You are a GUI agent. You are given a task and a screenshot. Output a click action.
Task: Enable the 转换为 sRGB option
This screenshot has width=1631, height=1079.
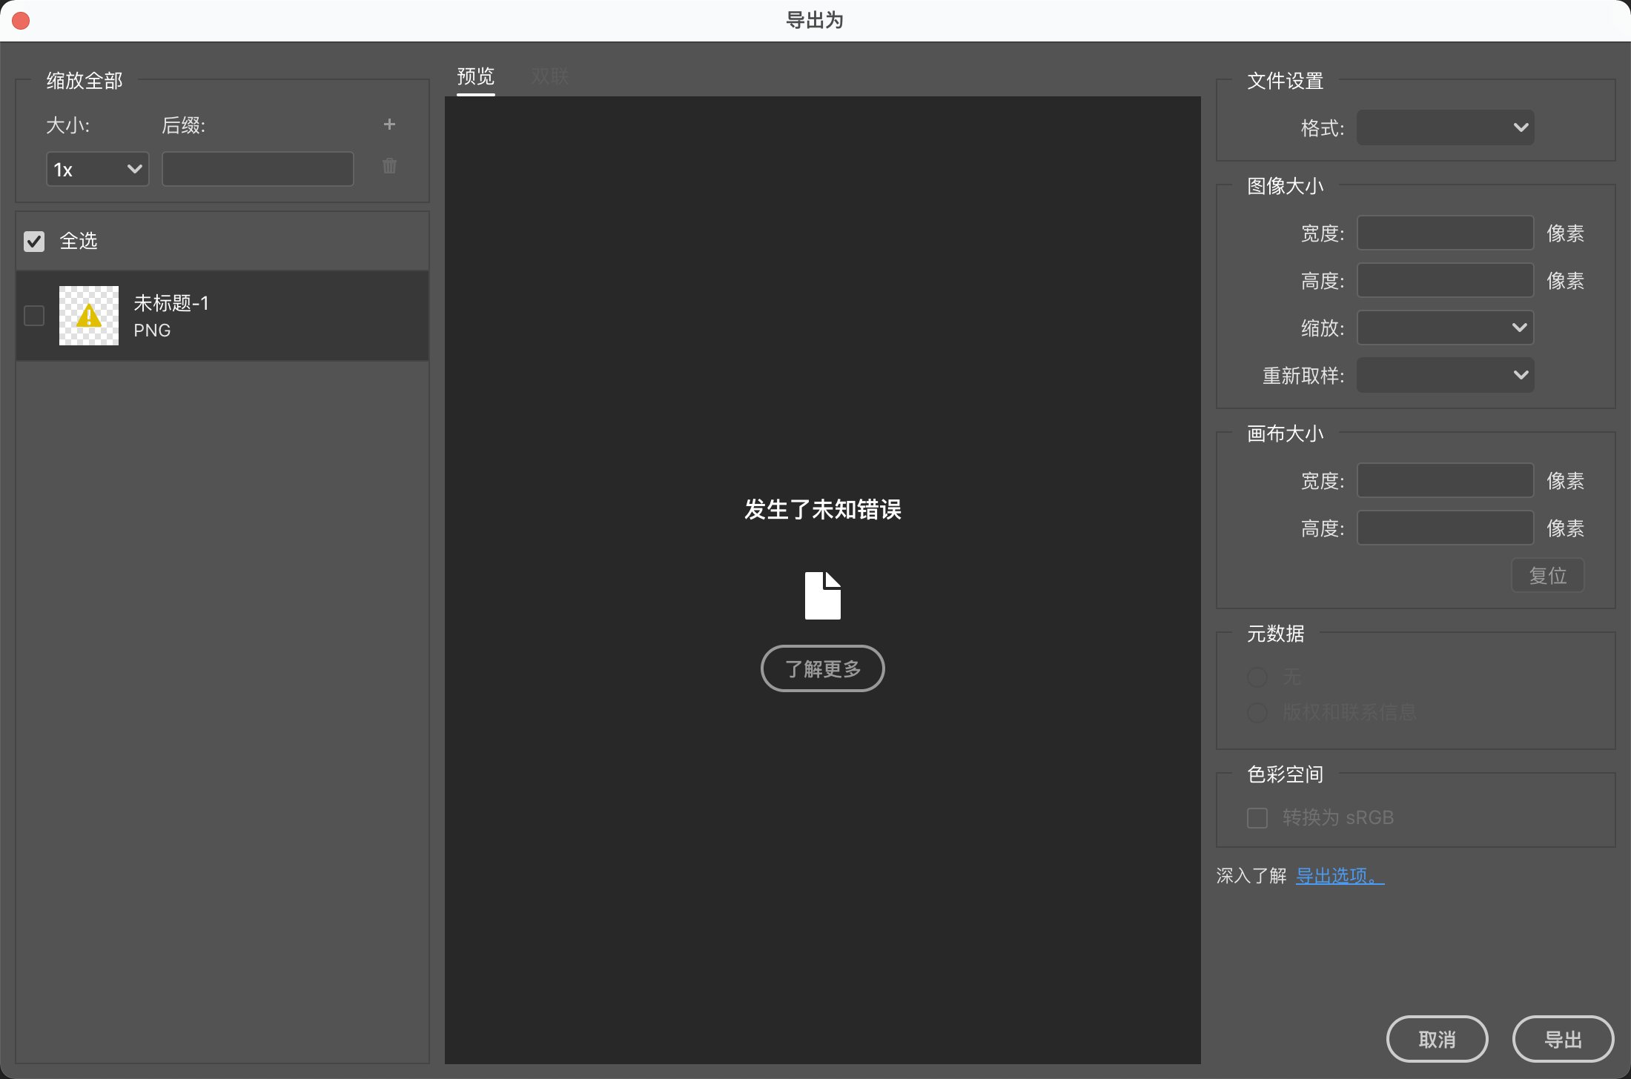click(1257, 817)
